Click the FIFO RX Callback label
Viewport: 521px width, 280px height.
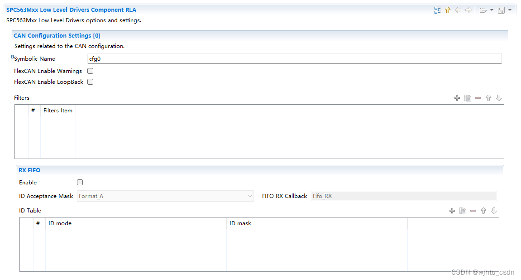[284, 196]
